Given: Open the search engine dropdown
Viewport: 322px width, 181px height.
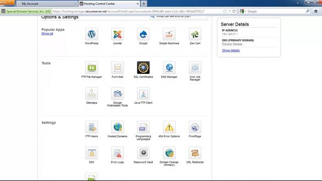Looking at the screenshot, I should 243,11.
